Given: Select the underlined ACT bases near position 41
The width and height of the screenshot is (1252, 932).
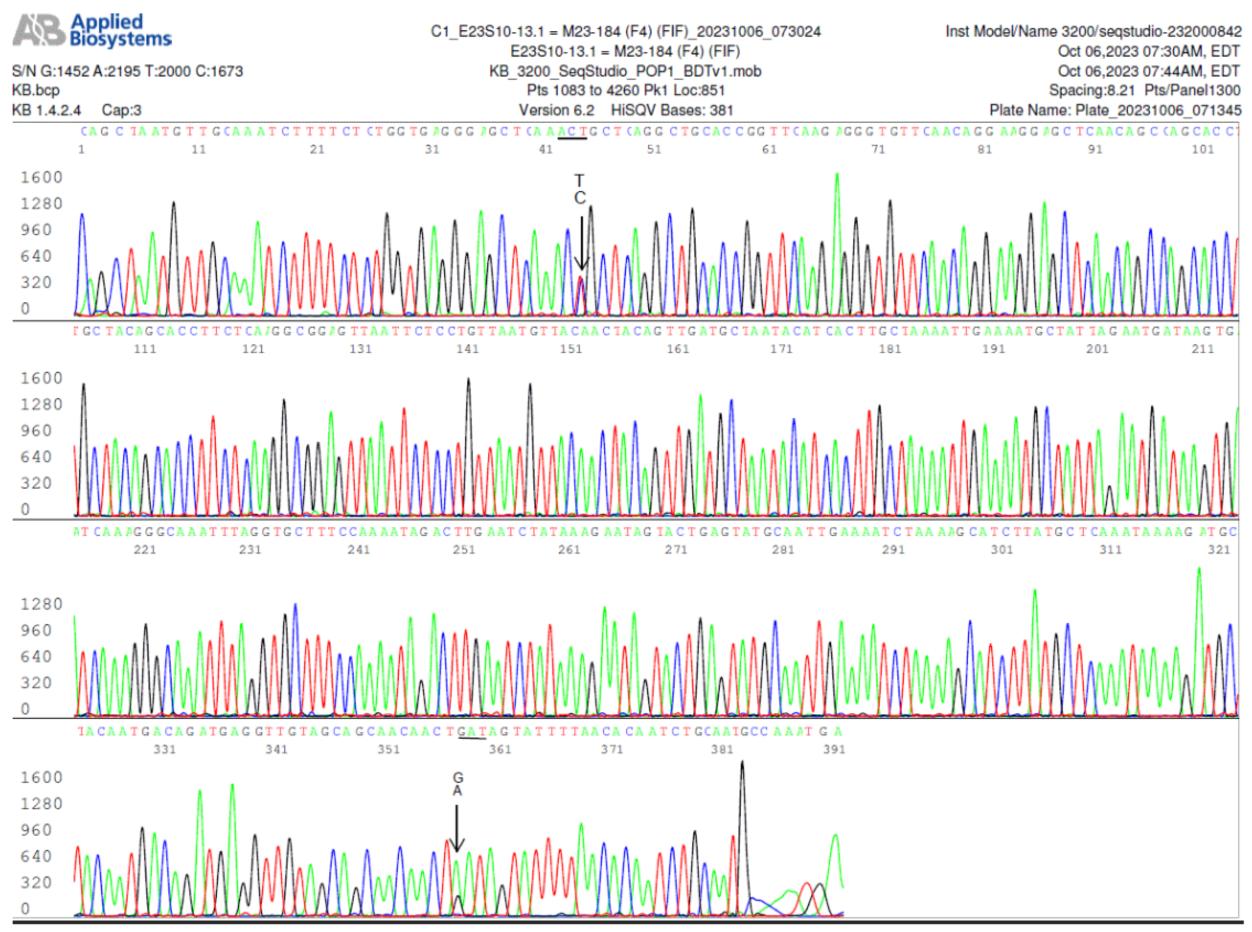Looking at the screenshot, I should (572, 132).
